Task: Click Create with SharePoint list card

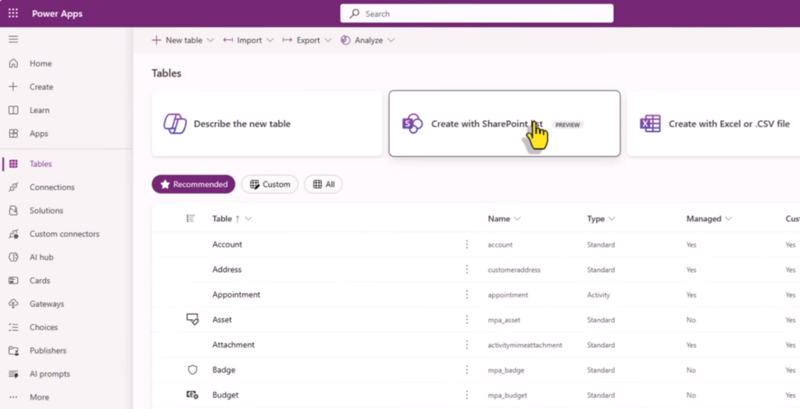Action: coord(505,124)
